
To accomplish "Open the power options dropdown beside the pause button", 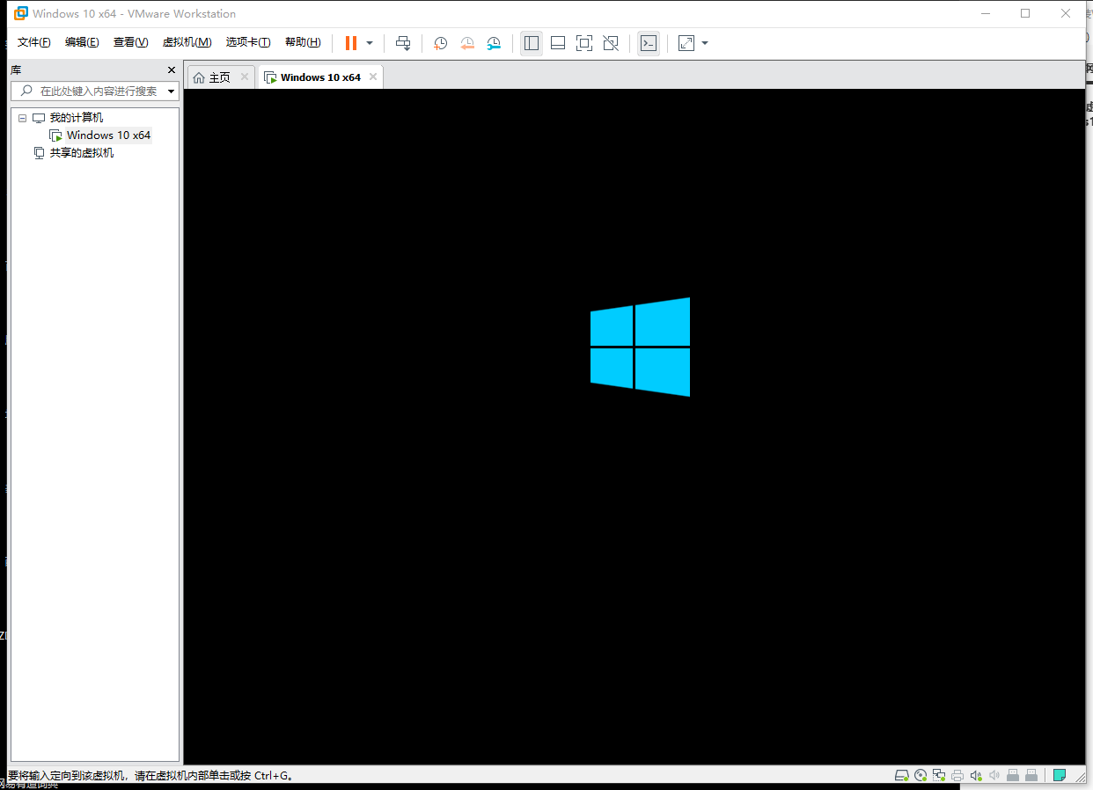I will click(x=370, y=43).
